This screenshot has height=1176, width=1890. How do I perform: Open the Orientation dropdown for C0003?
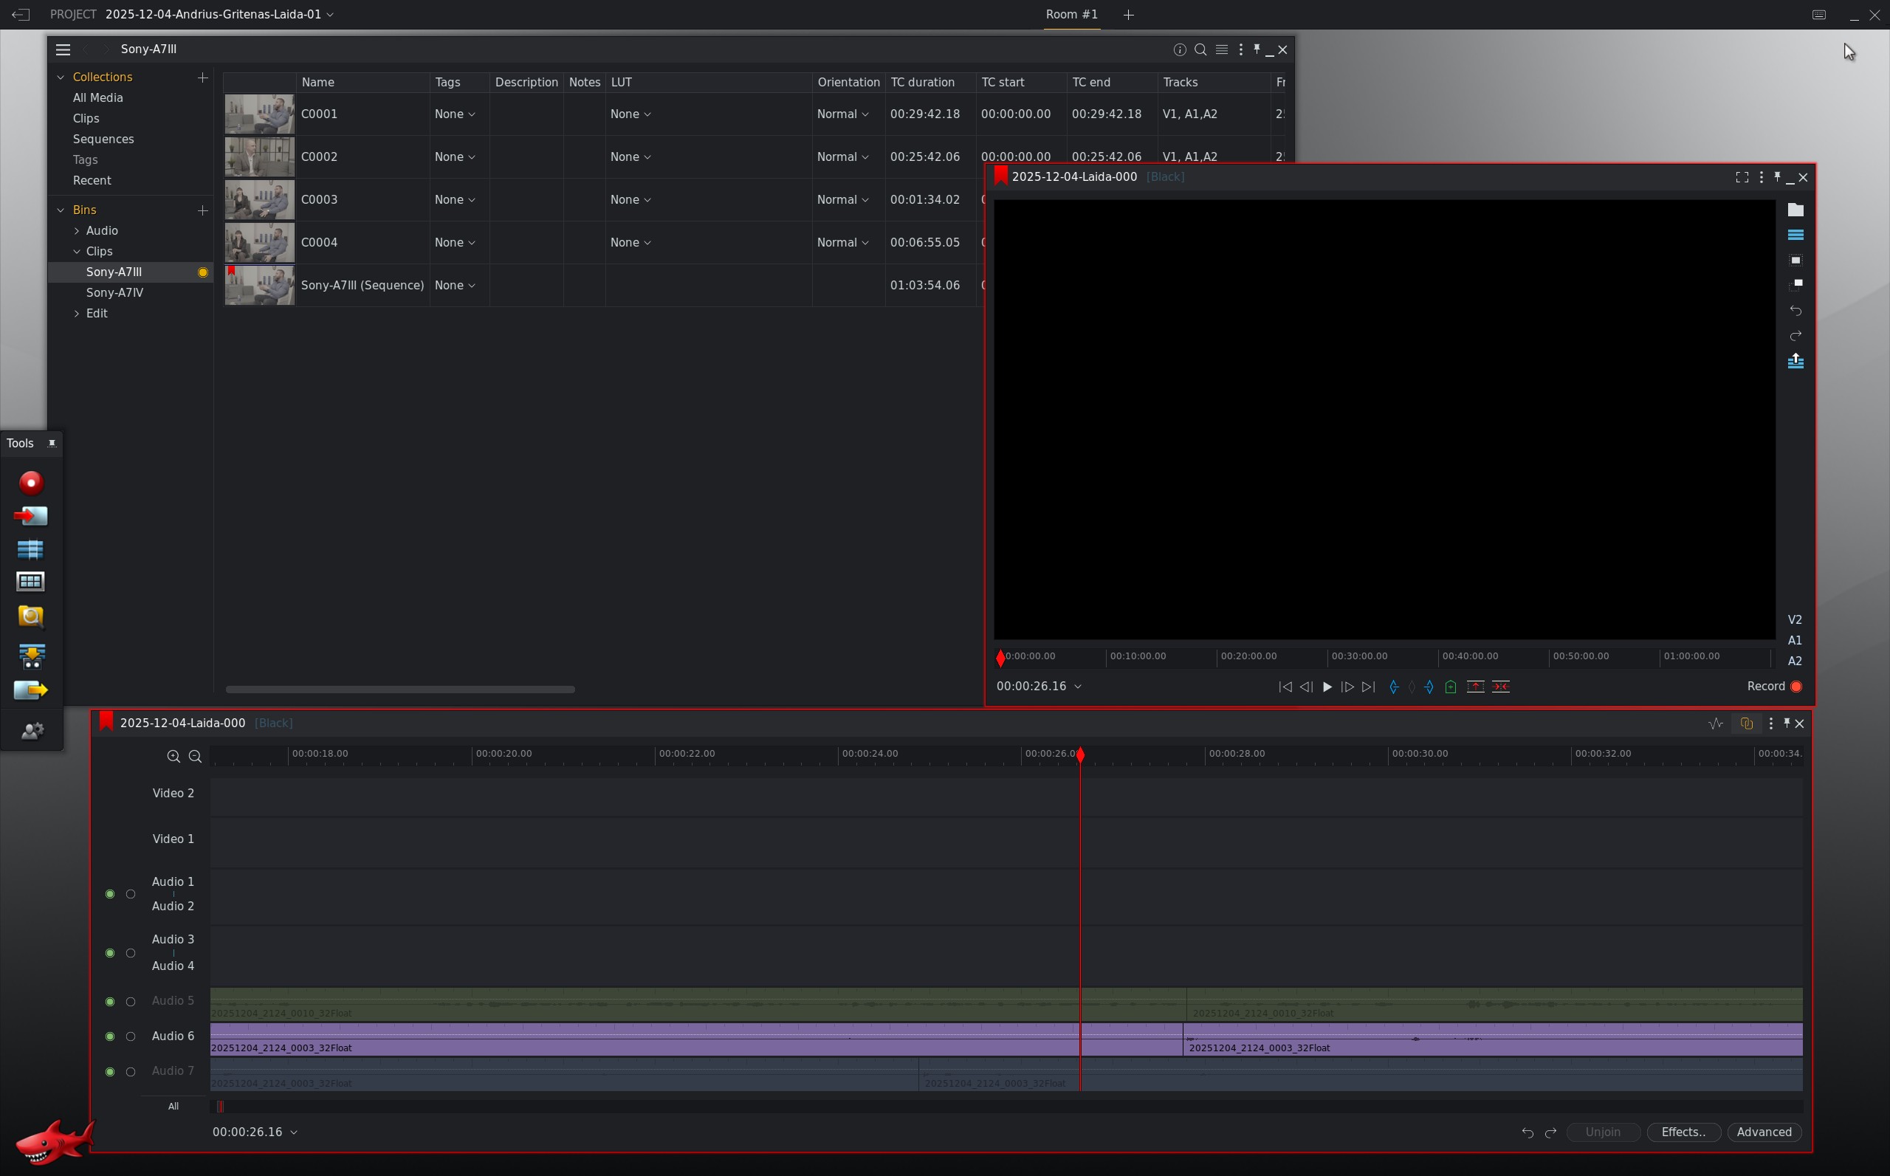(x=842, y=200)
